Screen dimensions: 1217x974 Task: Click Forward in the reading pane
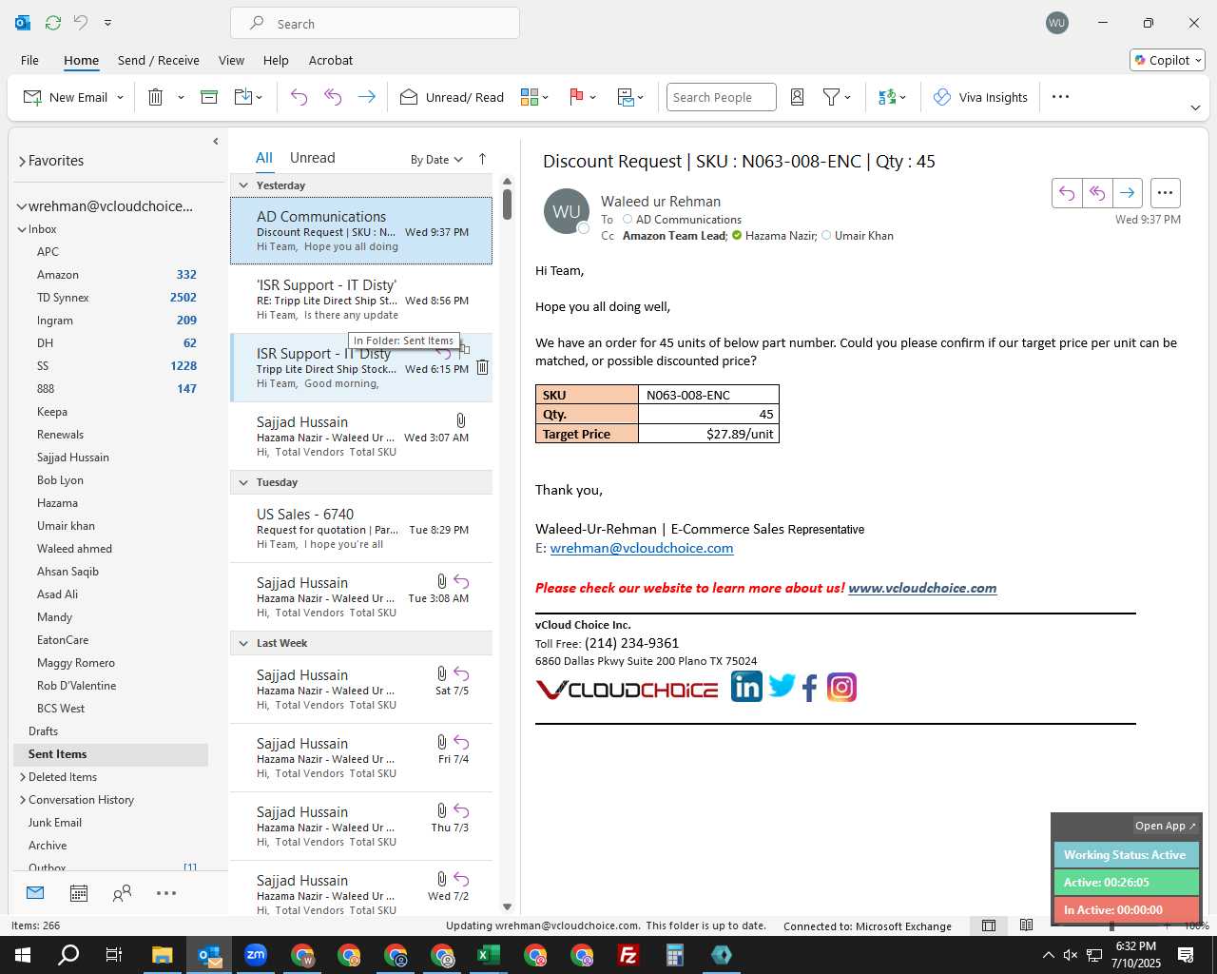pyautogui.click(x=1127, y=193)
